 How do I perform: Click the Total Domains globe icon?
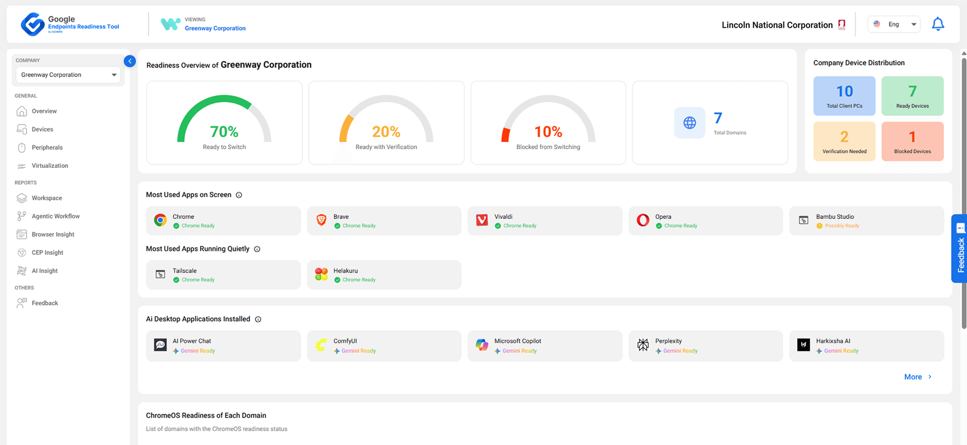pyautogui.click(x=689, y=123)
